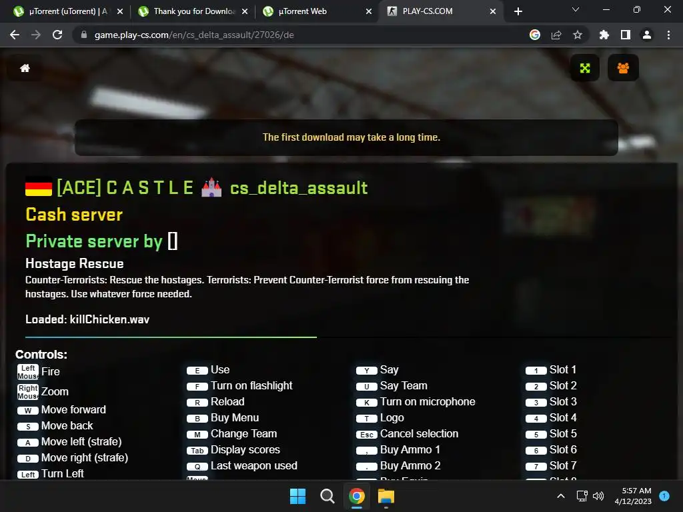Image resolution: width=683 pixels, height=512 pixels.
Task: Click the Buy Ammo 1 entry
Action: [398, 450]
